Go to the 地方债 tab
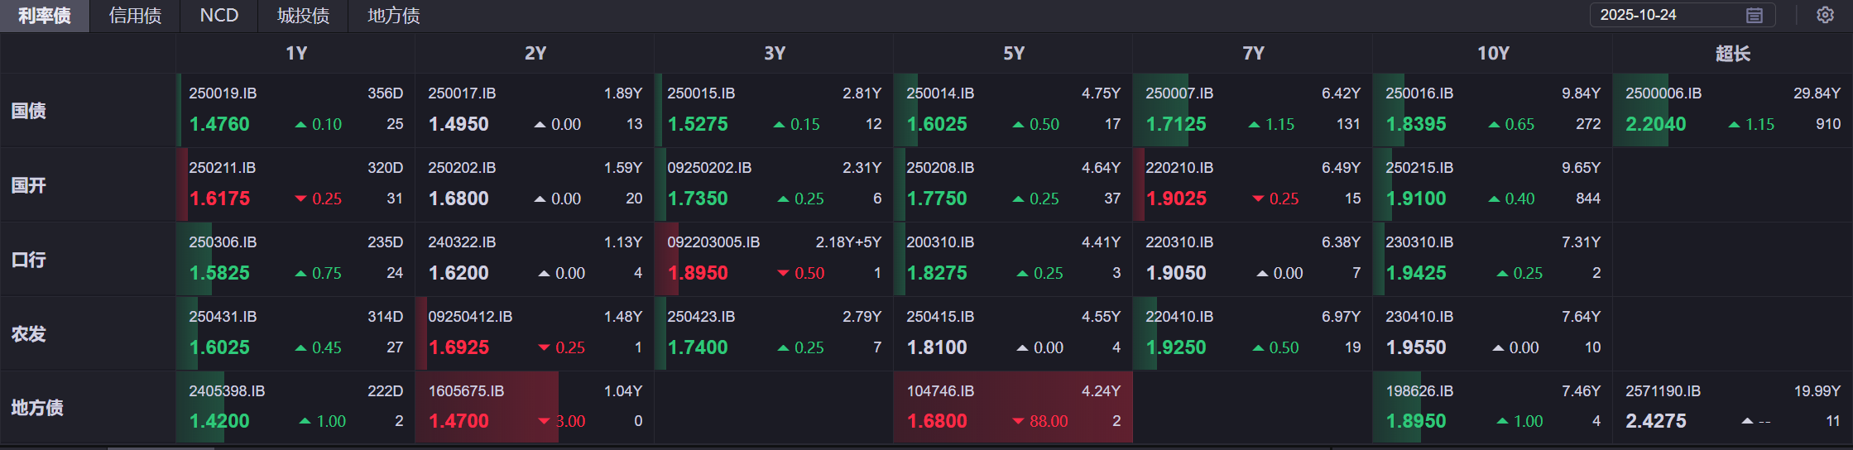 pyautogui.click(x=393, y=16)
